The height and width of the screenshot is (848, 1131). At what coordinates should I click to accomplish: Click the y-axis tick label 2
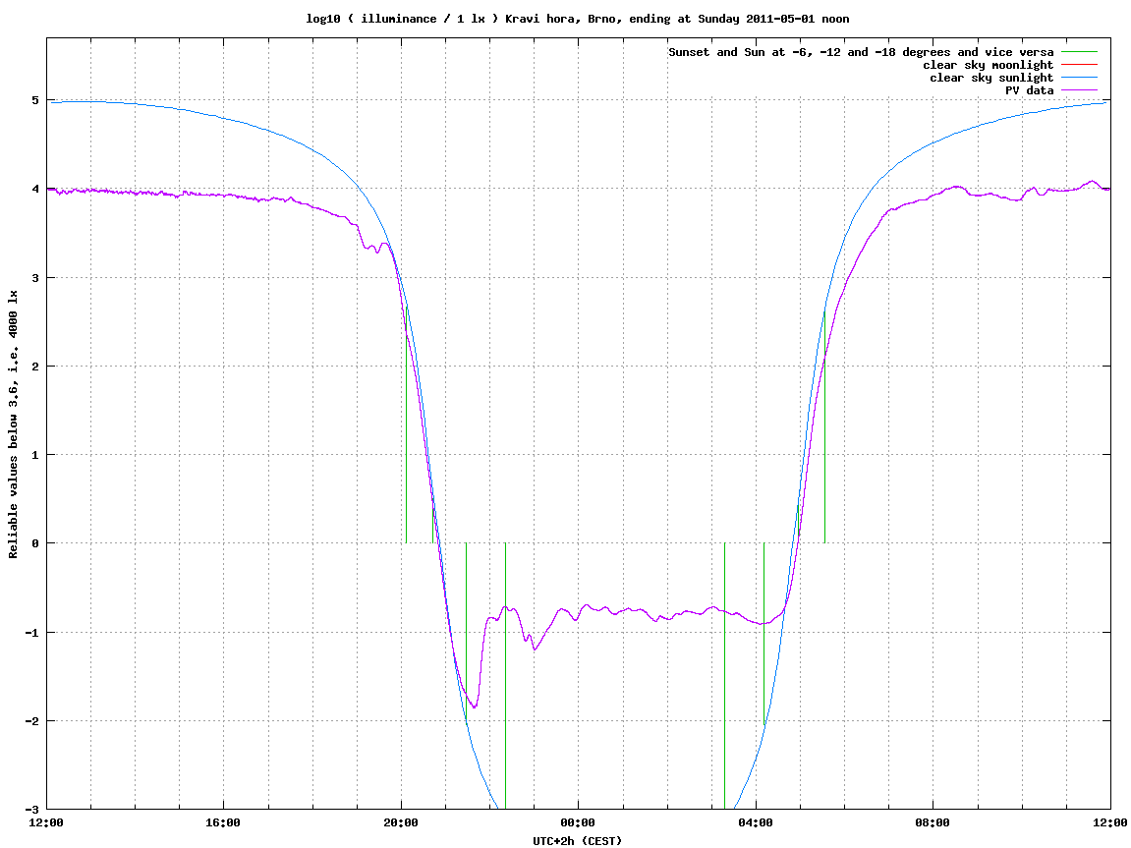[35, 367]
